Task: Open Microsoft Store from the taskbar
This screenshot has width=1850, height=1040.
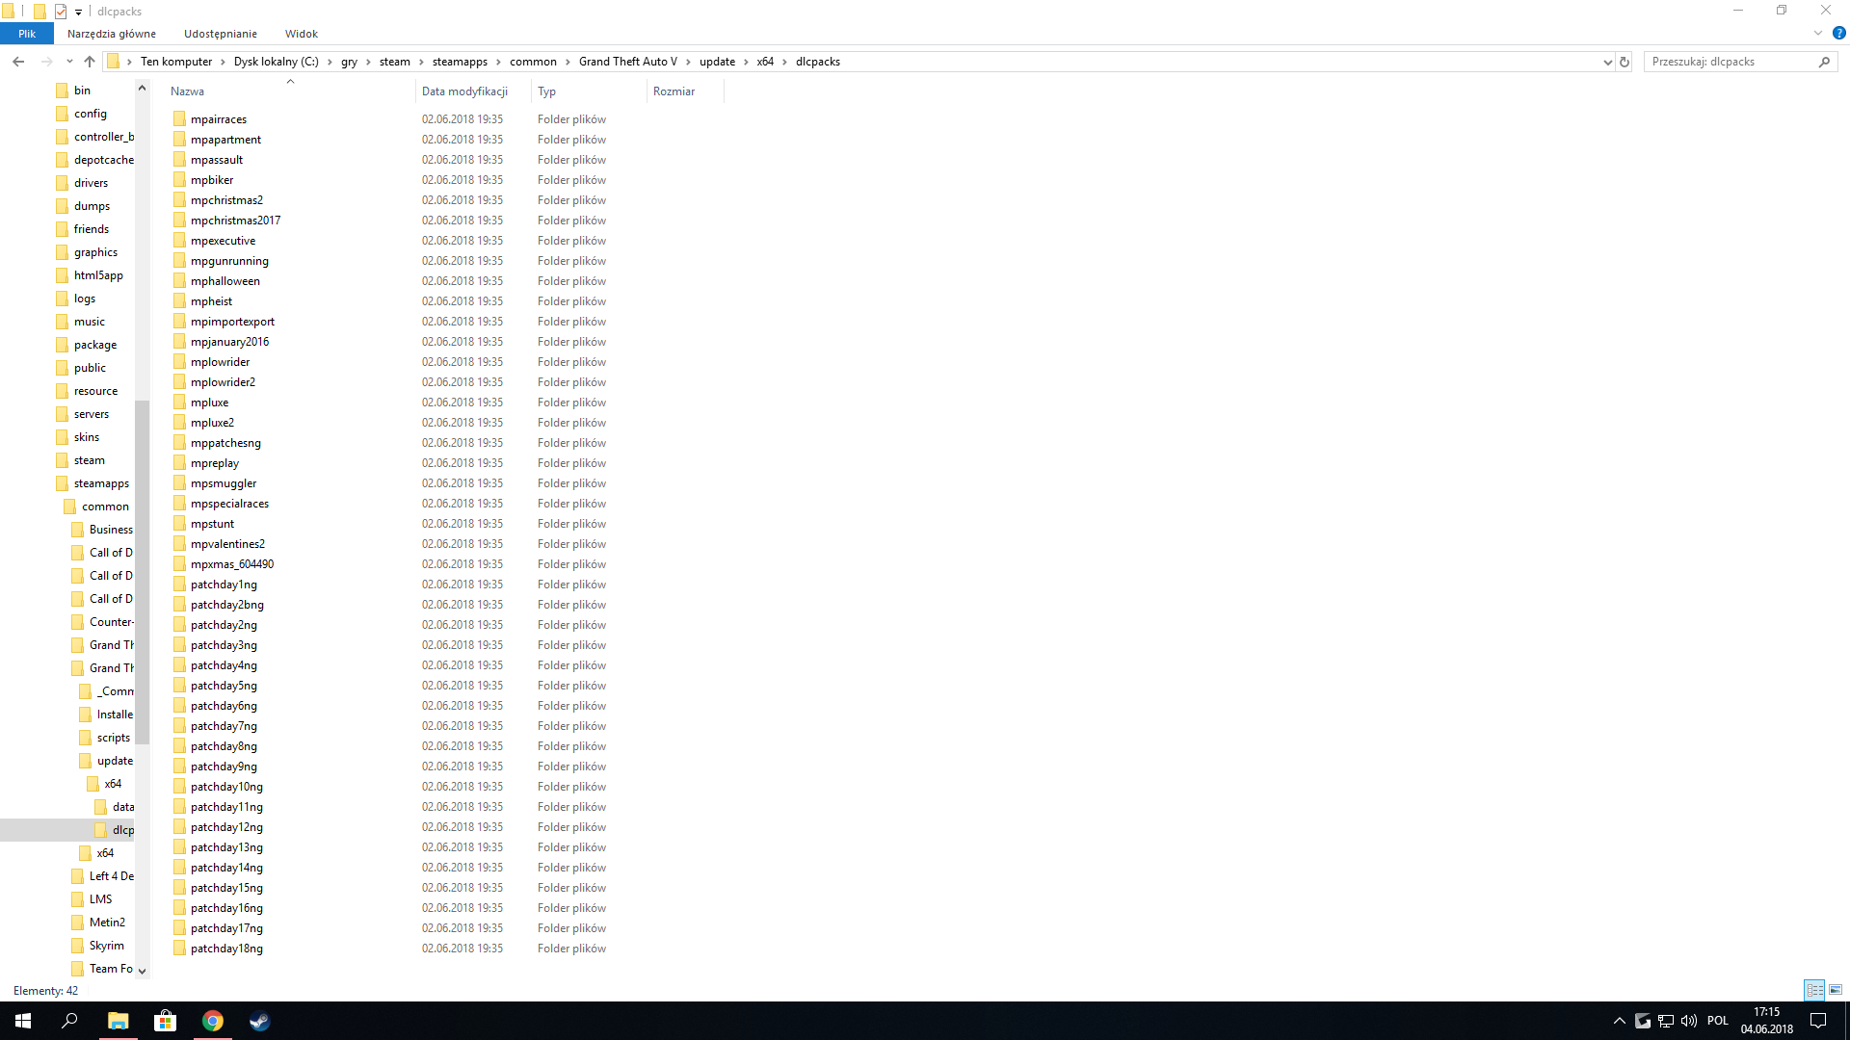Action: tap(165, 1021)
